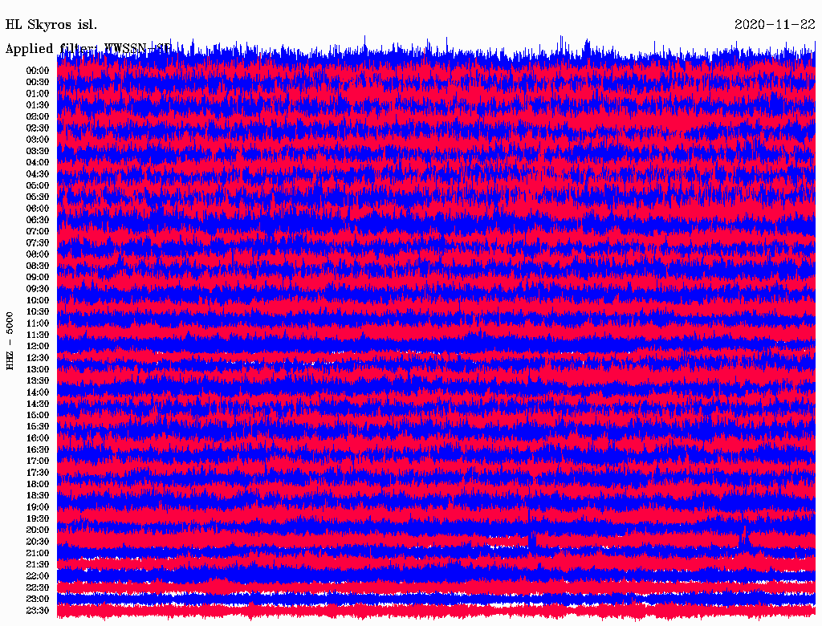Select the 12:30 time label
The image size is (822, 626).
pyautogui.click(x=38, y=358)
